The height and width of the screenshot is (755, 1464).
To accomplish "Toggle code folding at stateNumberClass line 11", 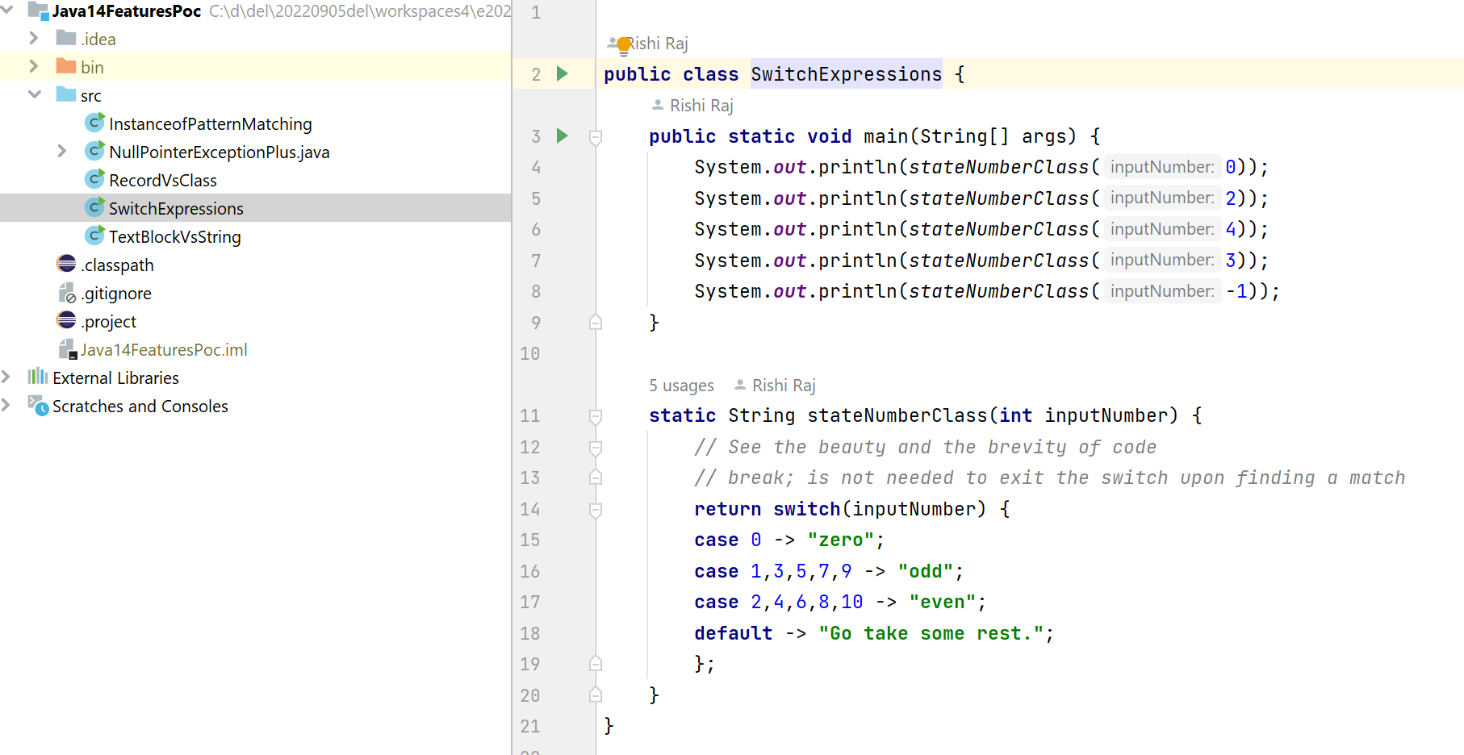I will [596, 416].
